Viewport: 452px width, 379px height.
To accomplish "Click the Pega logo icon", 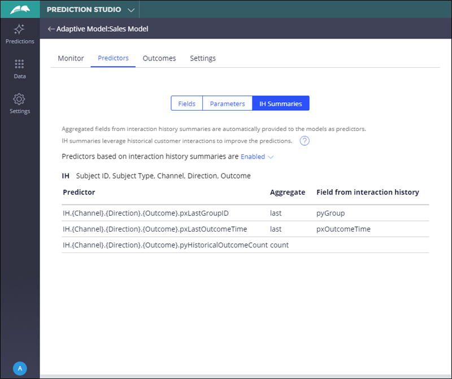I will click(x=20, y=10).
